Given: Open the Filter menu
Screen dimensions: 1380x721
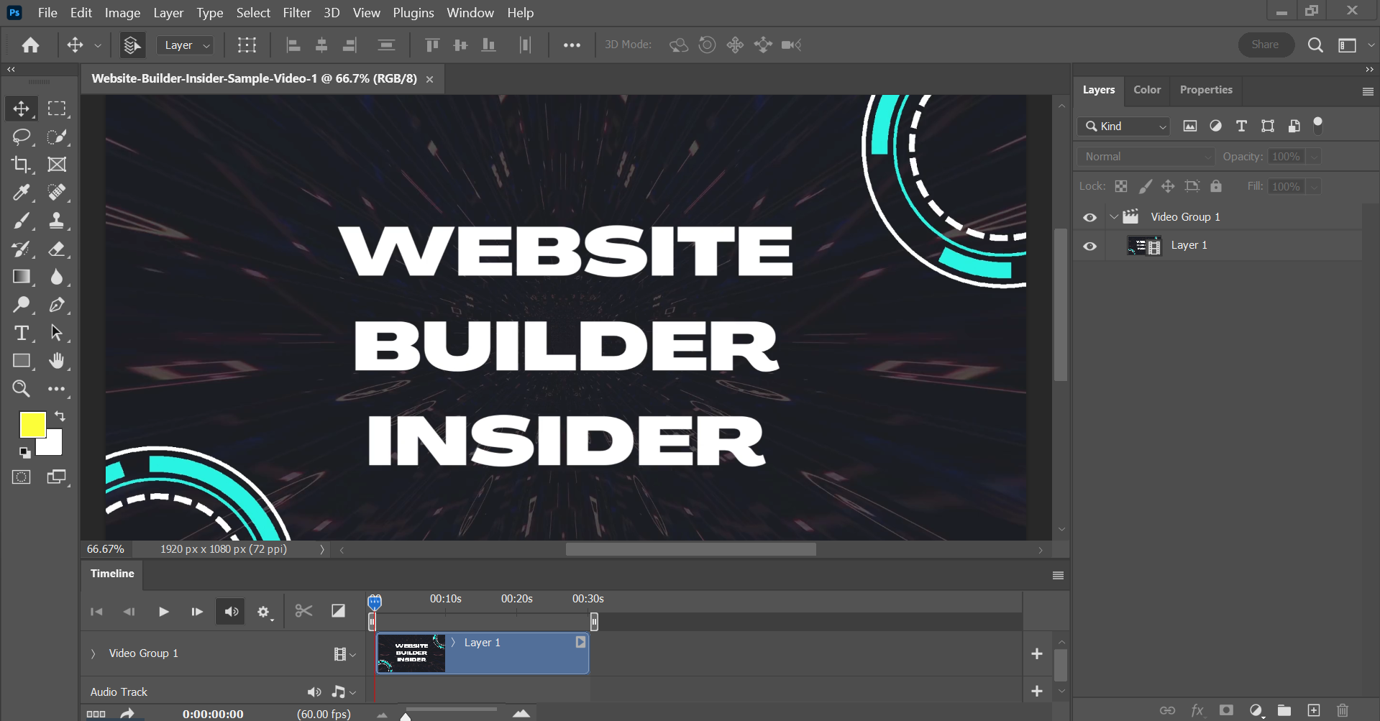Looking at the screenshot, I should click(296, 13).
